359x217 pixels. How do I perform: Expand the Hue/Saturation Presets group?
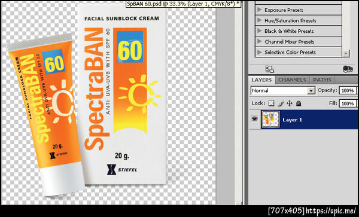(x=260, y=20)
